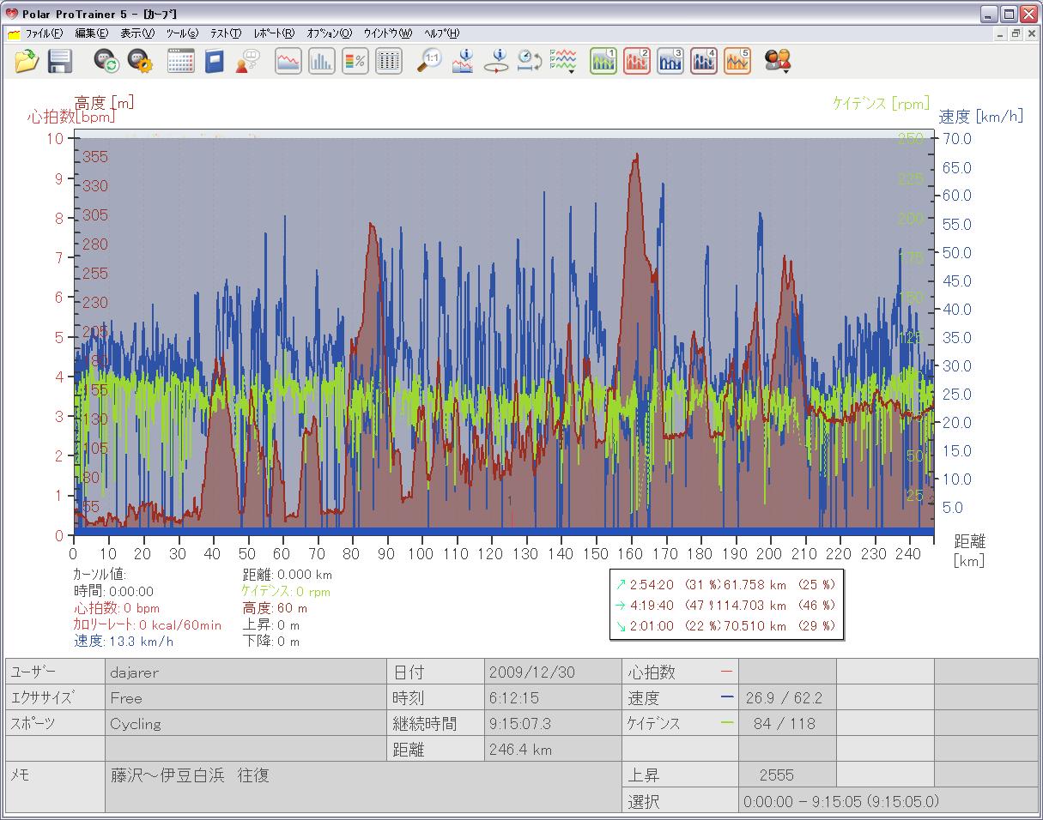Open the calendar diary view icon
1043x820 pixels.
point(180,61)
